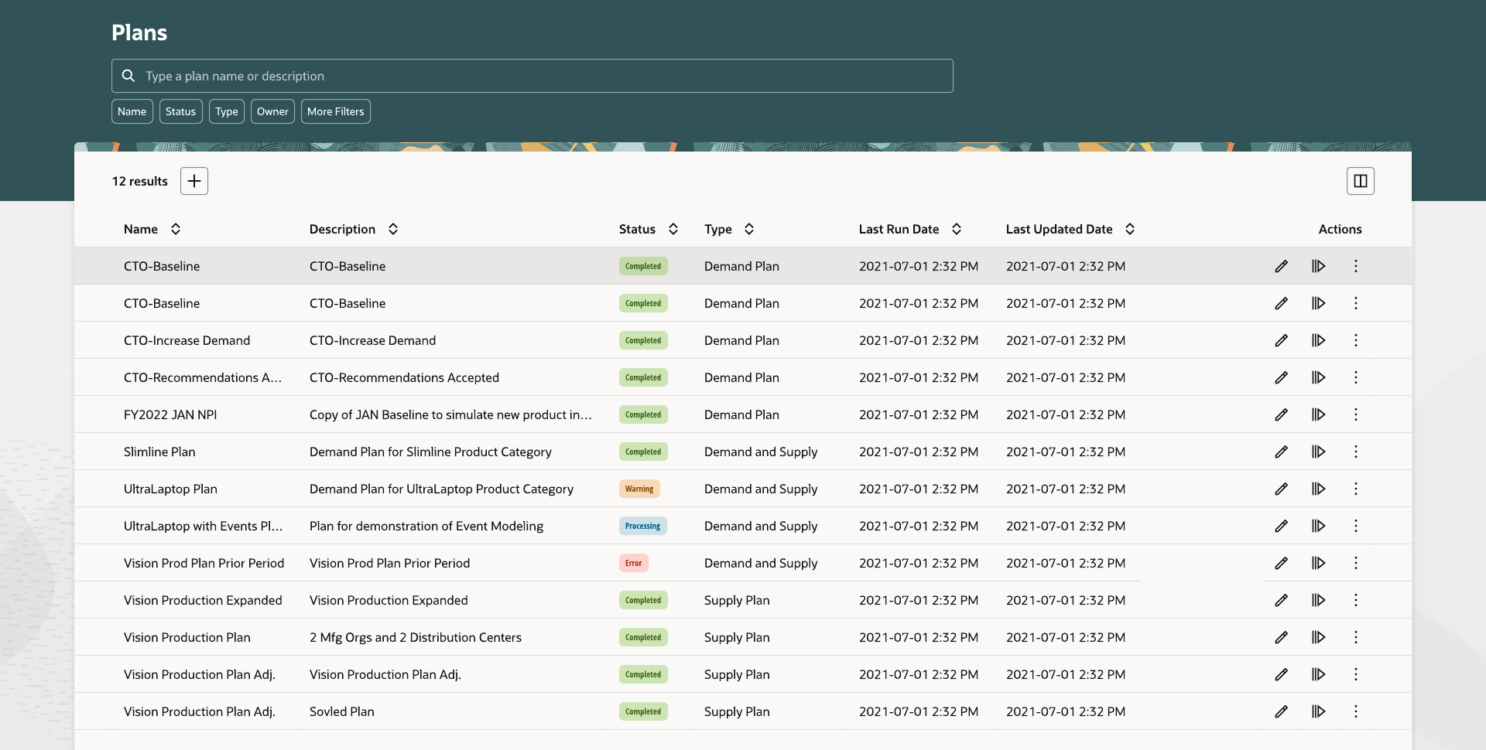Open more actions for UltraLaptop Plan

coord(1356,489)
